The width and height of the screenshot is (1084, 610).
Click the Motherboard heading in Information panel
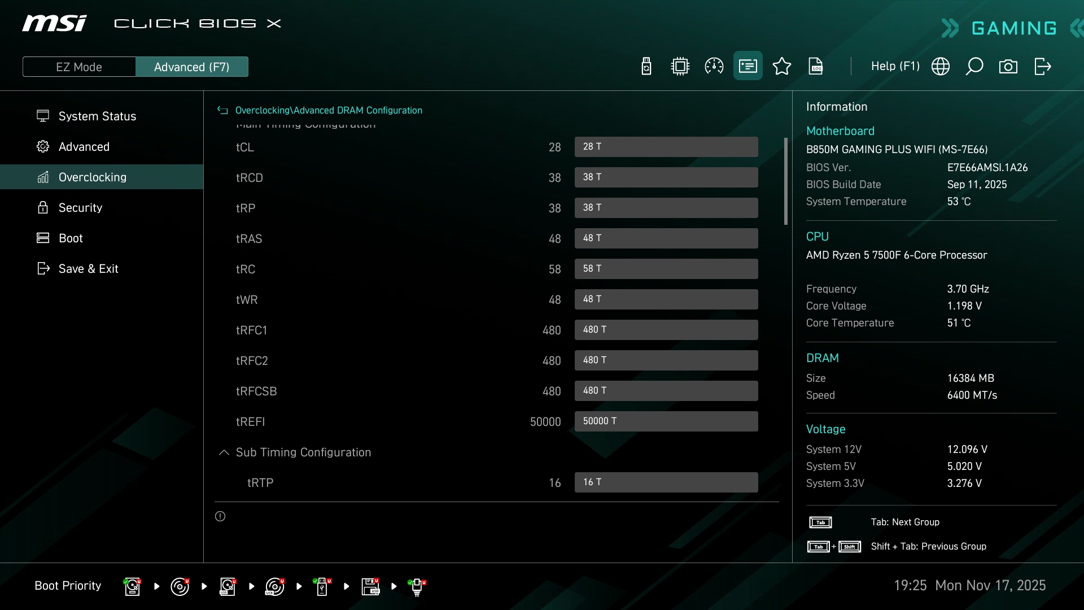tap(840, 131)
